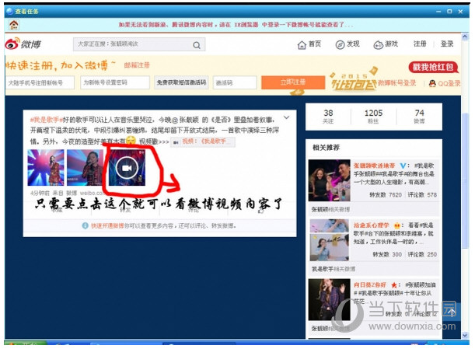Screen dimensions: 475x349
Task: Click the back-to-top arrow button
Action: coord(452,312)
